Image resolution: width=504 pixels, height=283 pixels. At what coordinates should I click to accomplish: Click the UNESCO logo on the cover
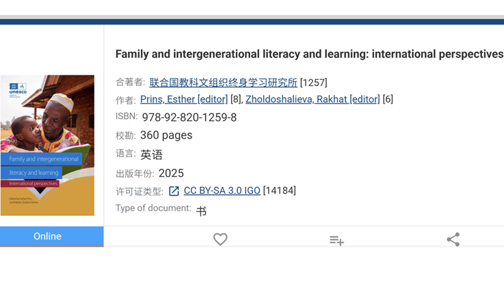[x=18, y=90]
